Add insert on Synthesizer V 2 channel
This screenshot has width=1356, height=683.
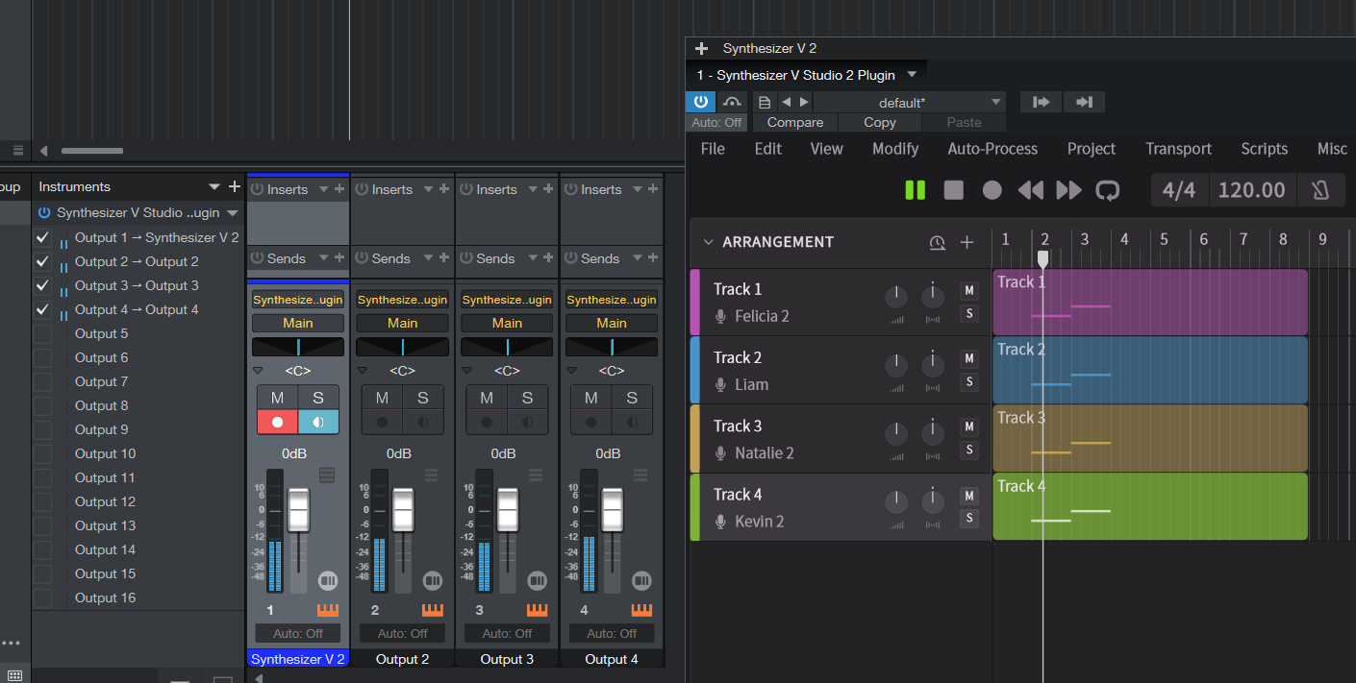[339, 189]
